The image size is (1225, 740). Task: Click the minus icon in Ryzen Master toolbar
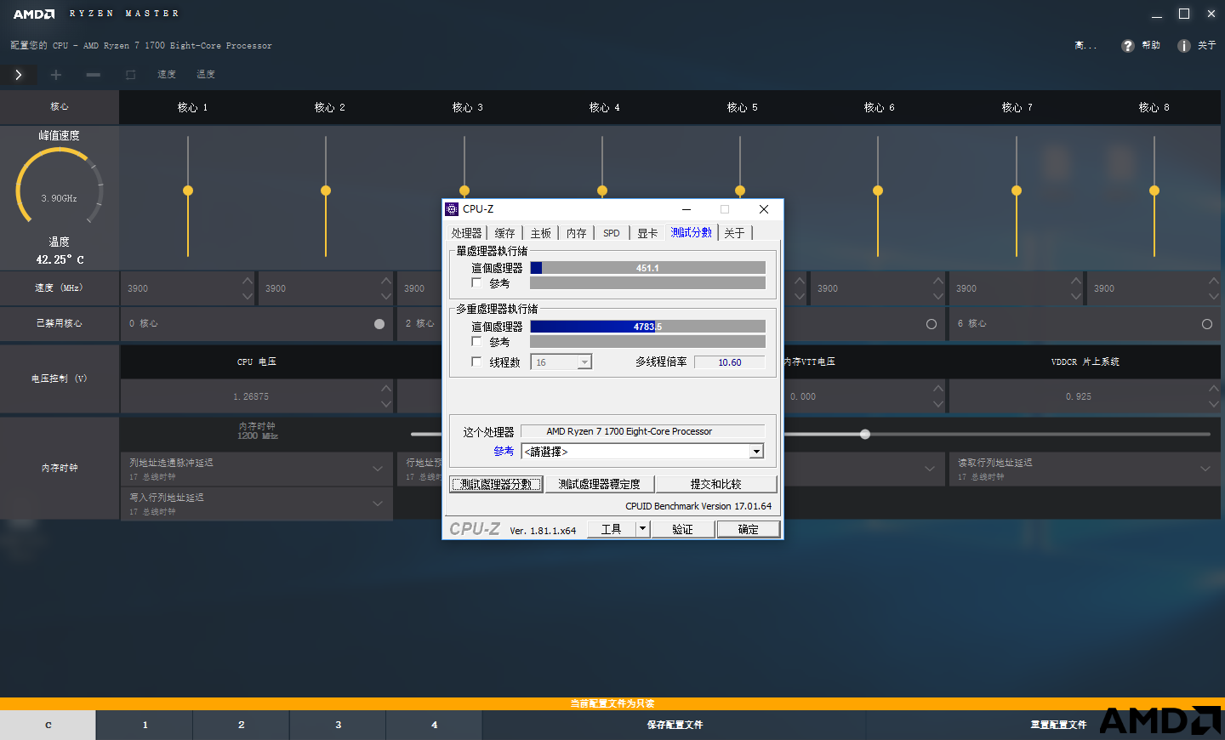pyautogui.click(x=94, y=75)
